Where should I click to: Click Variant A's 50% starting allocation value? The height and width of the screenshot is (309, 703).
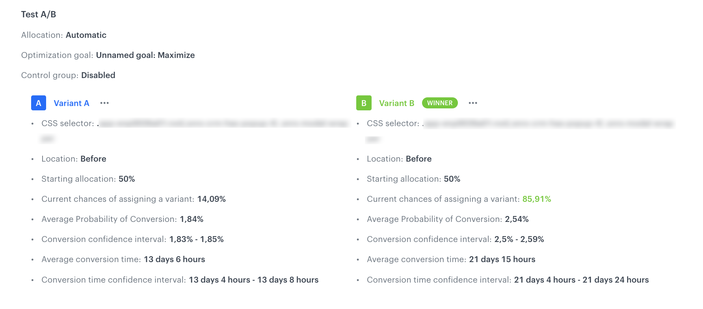(127, 179)
